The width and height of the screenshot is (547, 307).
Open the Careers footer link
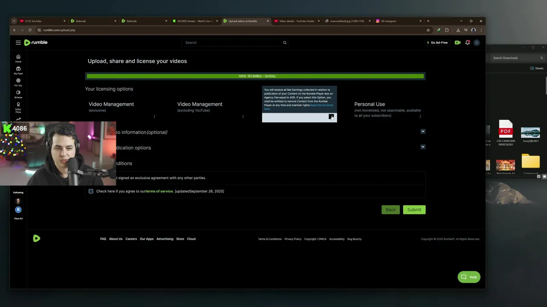(131, 239)
